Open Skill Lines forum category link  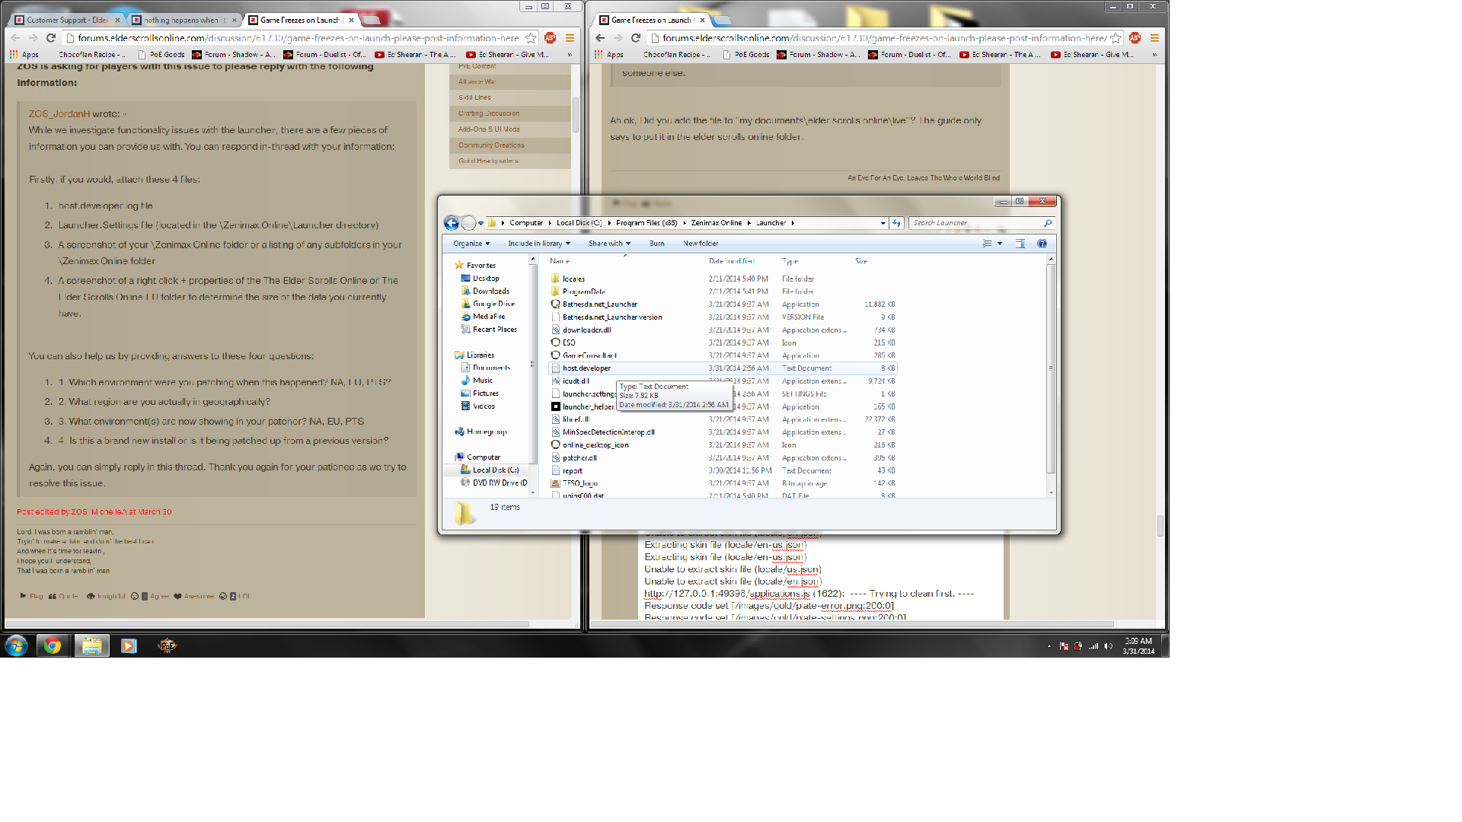[474, 97]
